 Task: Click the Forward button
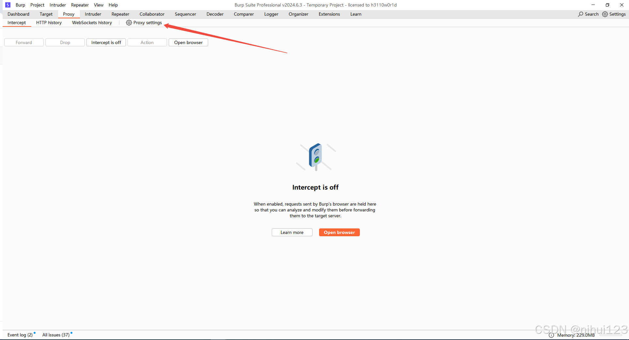(x=24, y=42)
